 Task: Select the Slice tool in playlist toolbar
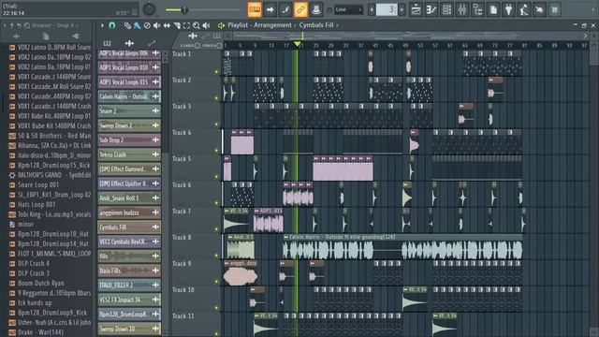[x=177, y=25]
